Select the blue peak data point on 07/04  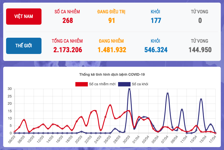click(x=167, y=93)
